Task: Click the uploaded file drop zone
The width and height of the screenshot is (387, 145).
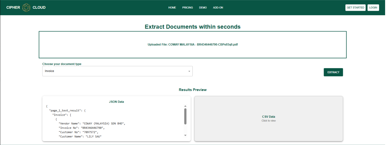Action: [x=193, y=45]
